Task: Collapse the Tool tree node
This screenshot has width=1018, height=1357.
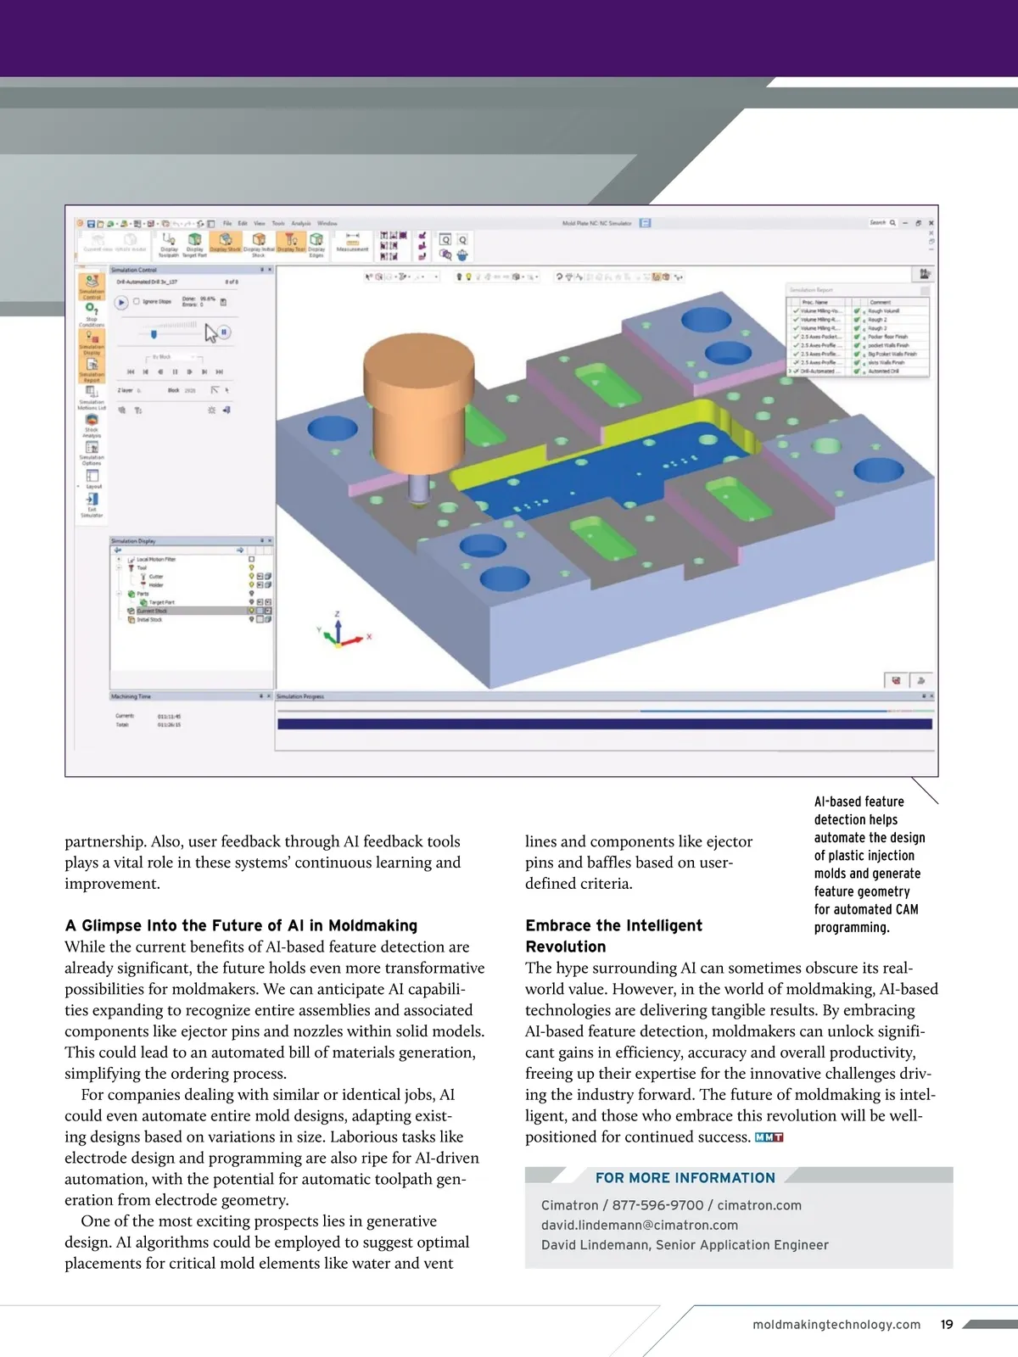Action: 119,568
